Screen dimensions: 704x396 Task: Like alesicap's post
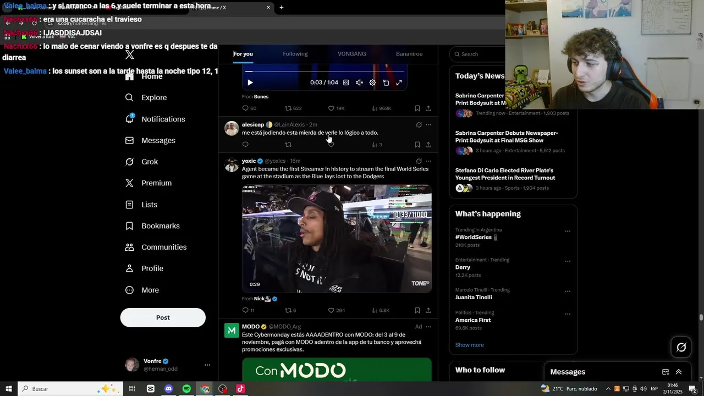coord(331,145)
